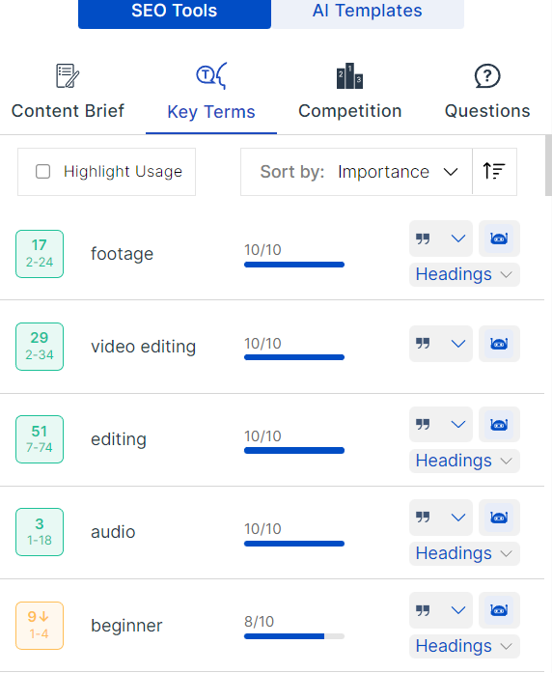Screen dimensions: 552x673
Task: Expand the Headings dropdown for audio
Action: (x=464, y=553)
